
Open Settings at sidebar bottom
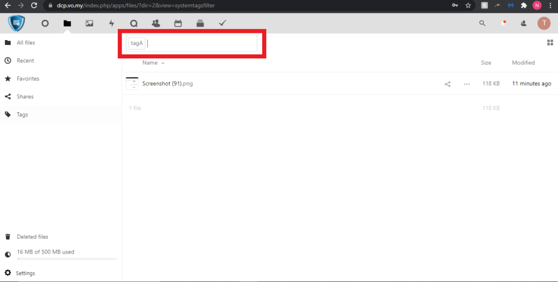tap(26, 273)
